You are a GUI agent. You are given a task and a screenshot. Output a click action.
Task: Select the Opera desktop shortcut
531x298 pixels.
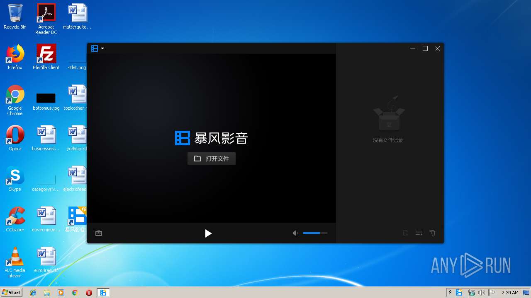(x=15, y=138)
